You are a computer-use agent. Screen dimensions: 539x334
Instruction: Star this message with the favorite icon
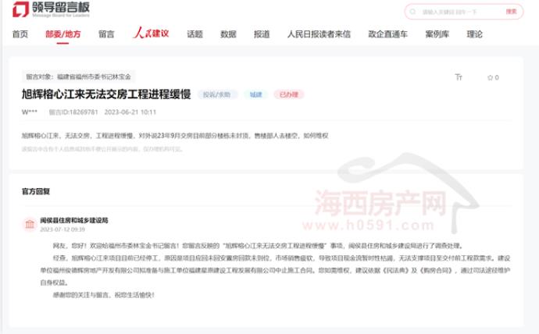[x=491, y=77]
